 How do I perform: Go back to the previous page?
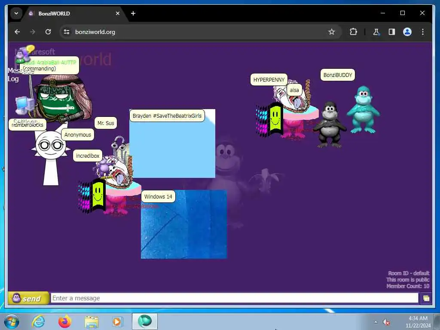point(17,32)
